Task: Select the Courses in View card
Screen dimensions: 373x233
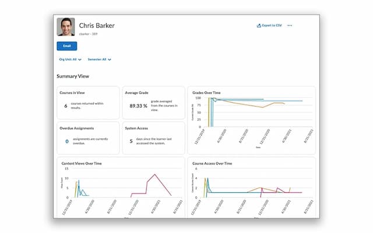Action: point(87,103)
